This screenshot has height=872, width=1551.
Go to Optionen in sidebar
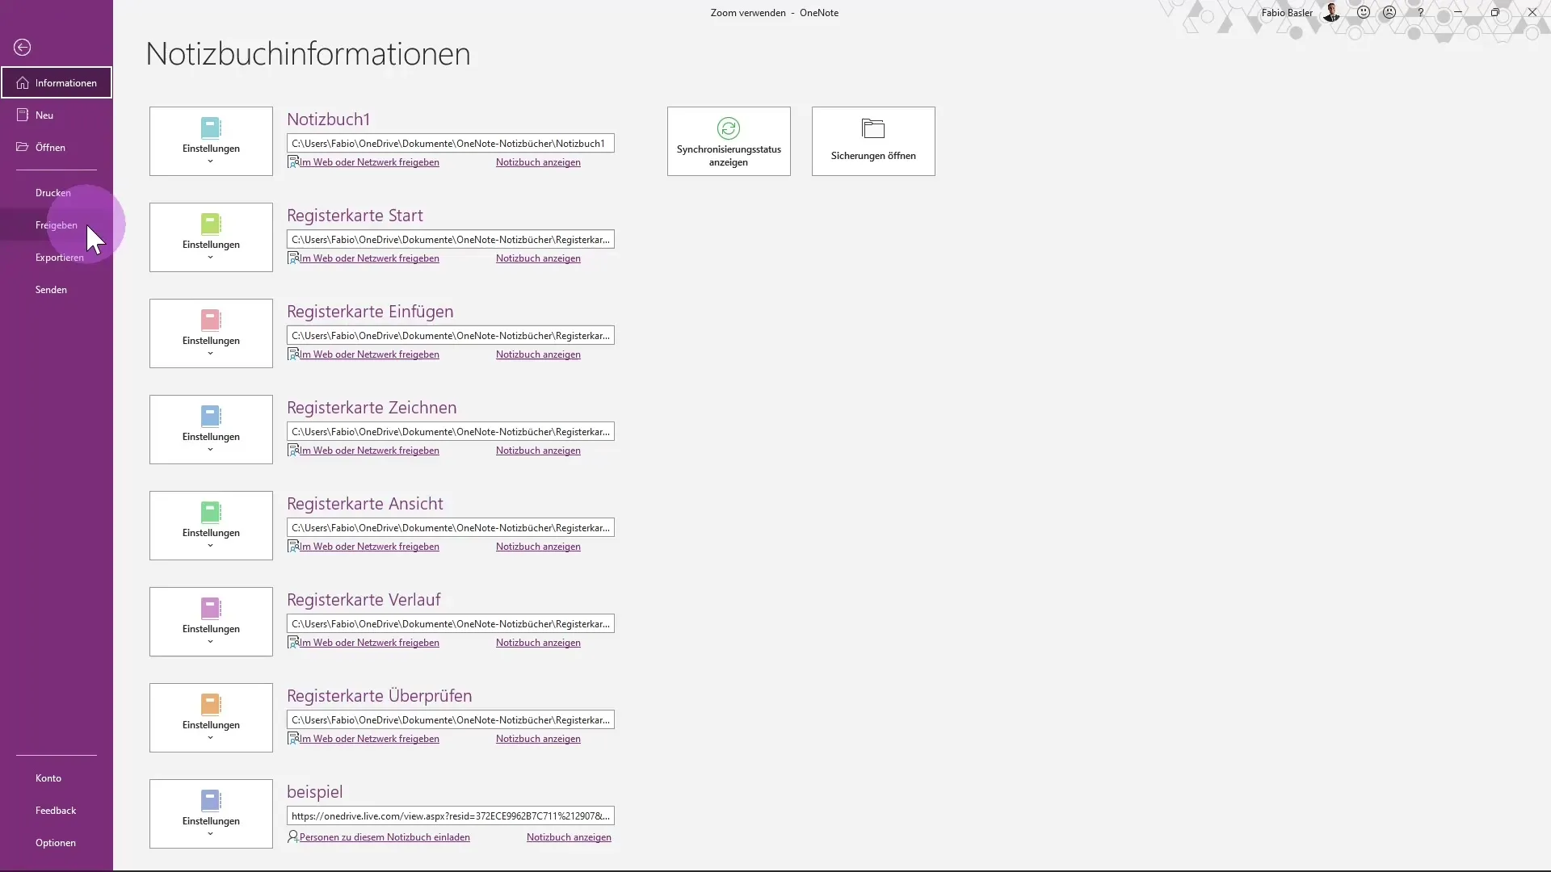click(x=56, y=843)
